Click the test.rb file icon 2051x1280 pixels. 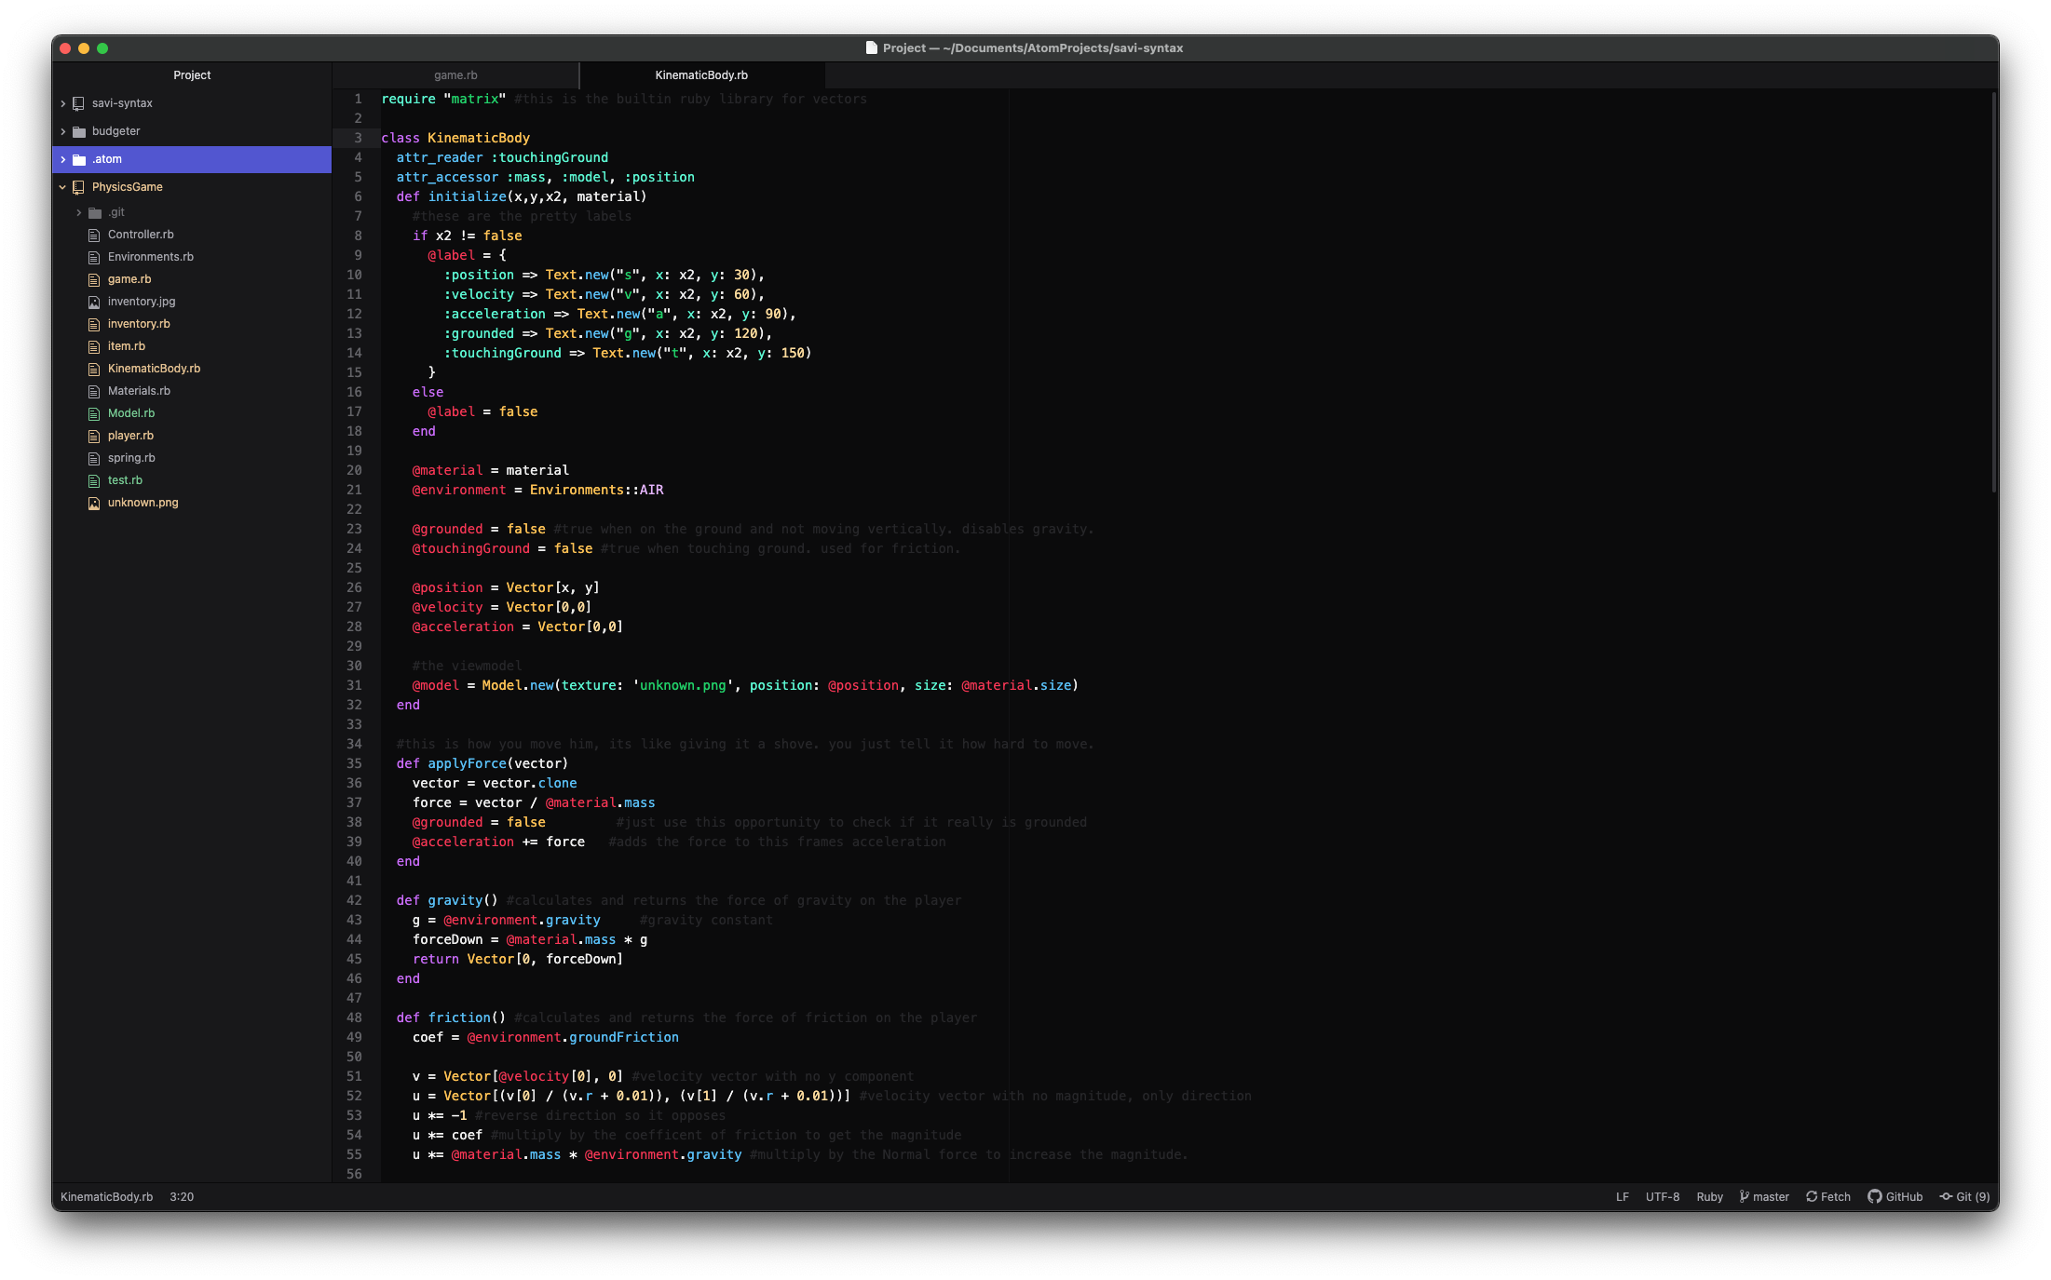(x=94, y=480)
